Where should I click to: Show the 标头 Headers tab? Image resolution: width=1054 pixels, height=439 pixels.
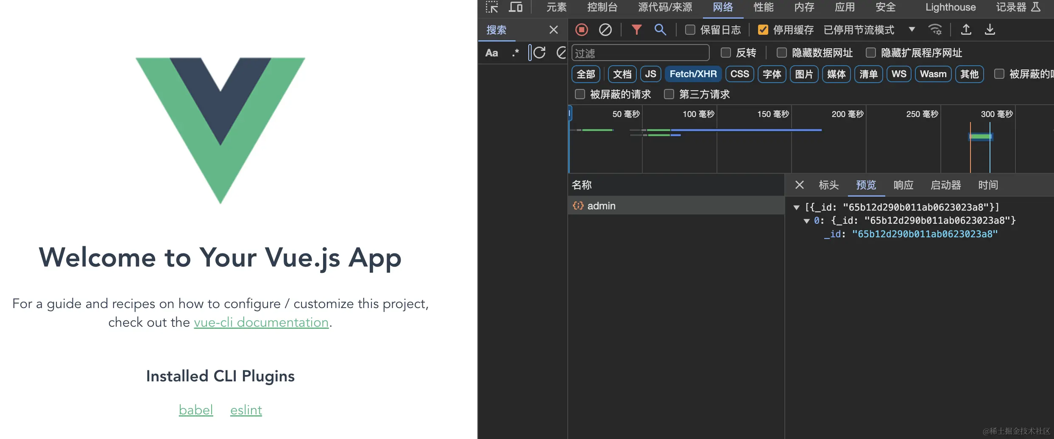pyautogui.click(x=829, y=185)
